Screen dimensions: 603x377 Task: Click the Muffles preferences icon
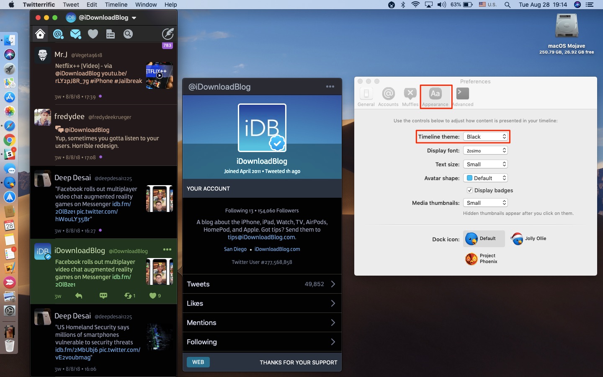[410, 97]
